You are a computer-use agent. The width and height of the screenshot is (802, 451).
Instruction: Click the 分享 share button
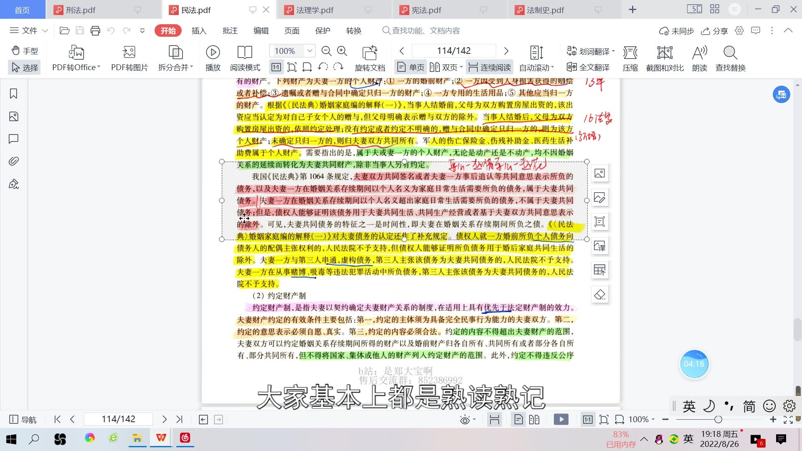point(714,31)
